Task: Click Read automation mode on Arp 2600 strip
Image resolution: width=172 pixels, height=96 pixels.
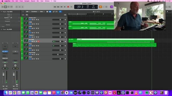Action: coord(5,62)
